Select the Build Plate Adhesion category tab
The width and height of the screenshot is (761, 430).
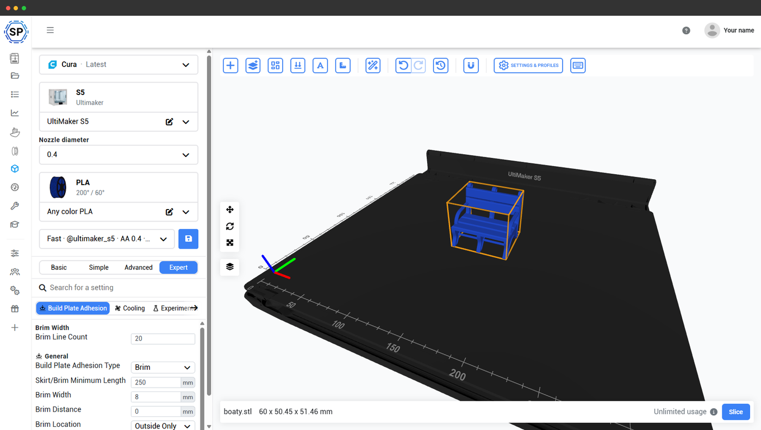pyautogui.click(x=73, y=308)
